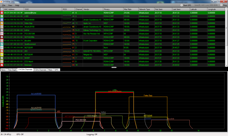Uncheck the Fetter Bajs network checkbox
The width and height of the screenshot is (228, 136).
[2, 23]
